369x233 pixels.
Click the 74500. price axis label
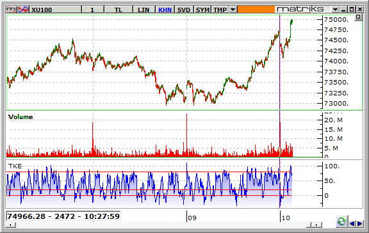(x=336, y=40)
